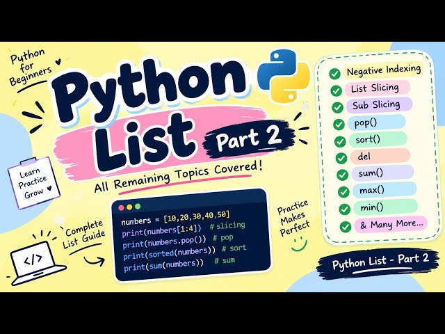Click the & Many More... label
Screen dimensions: 445x334
[x=391, y=225]
